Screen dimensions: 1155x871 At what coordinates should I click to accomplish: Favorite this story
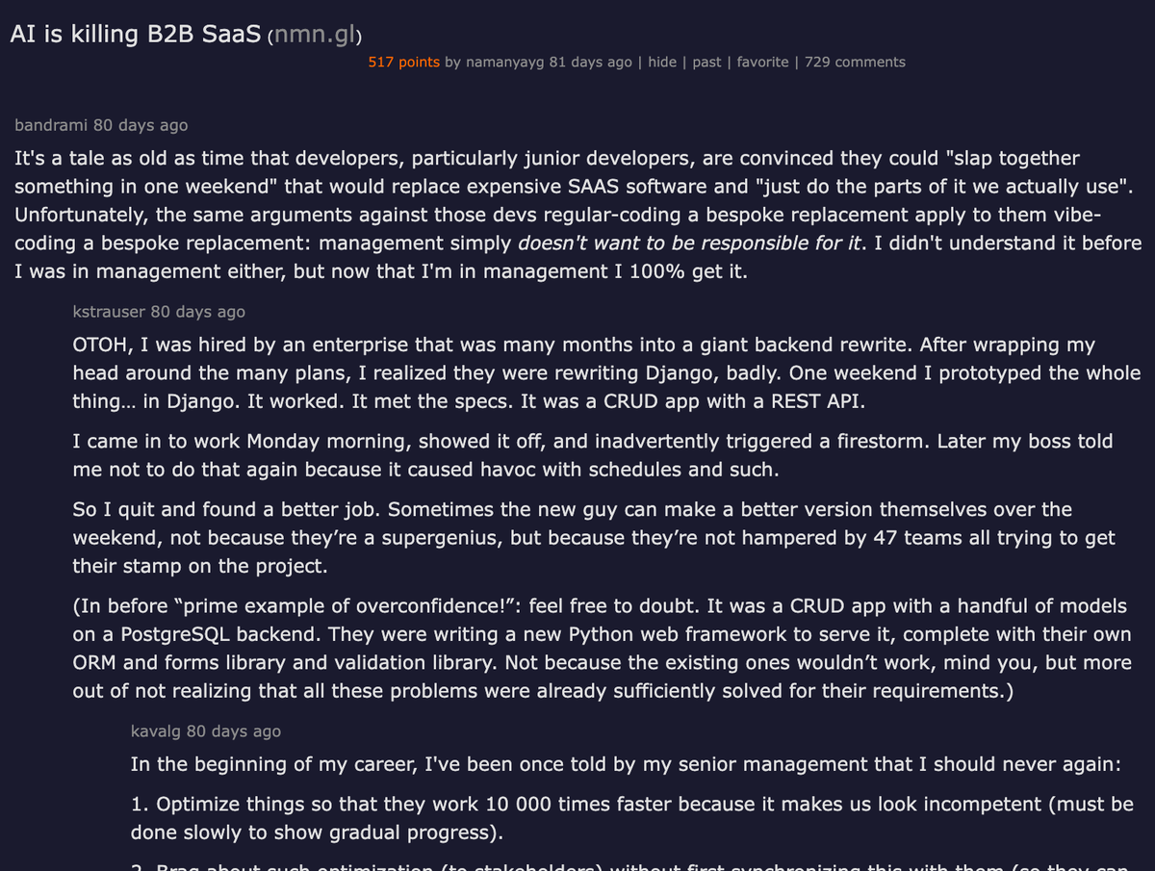click(762, 62)
